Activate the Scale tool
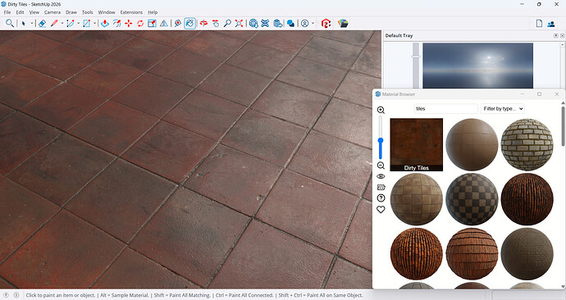Image resolution: width=566 pixels, height=300 pixels. [152, 24]
